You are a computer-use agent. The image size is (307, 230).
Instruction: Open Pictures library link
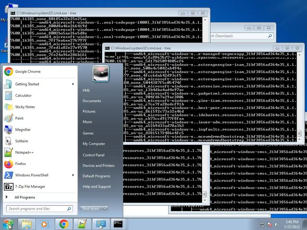pyautogui.click(x=89, y=111)
